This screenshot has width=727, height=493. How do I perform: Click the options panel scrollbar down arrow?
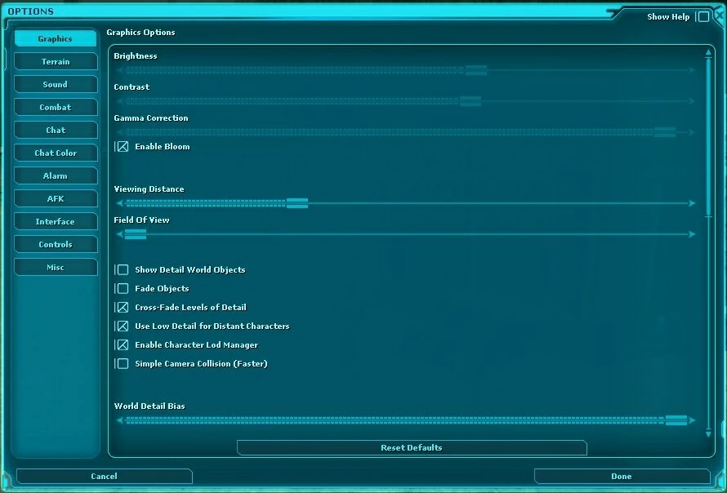tap(708, 433)
